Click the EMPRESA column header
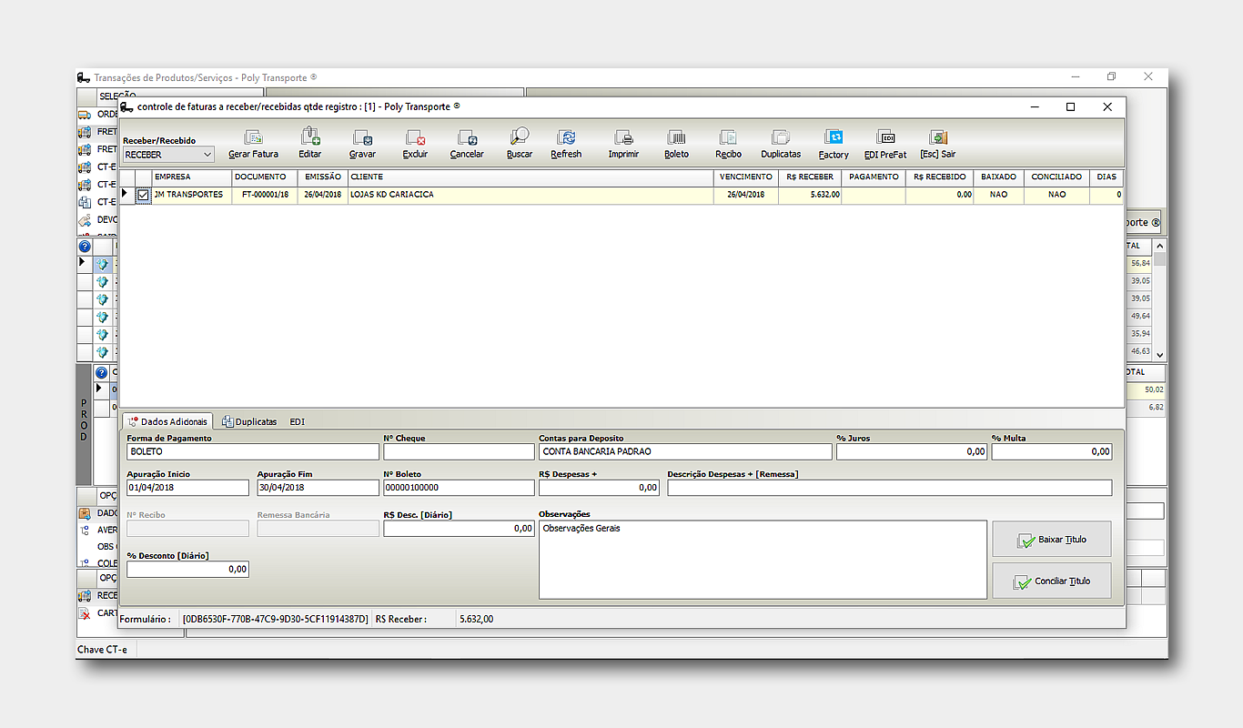1243x728 pixels. [x=191, y=177]
